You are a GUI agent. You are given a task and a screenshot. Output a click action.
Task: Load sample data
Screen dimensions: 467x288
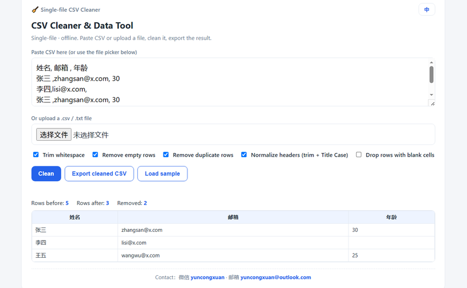tap(162, 174)
